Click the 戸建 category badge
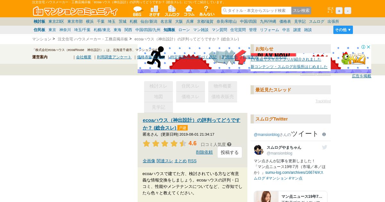The height and width of the screenshot is (202, 385). (x=183, y=128)
